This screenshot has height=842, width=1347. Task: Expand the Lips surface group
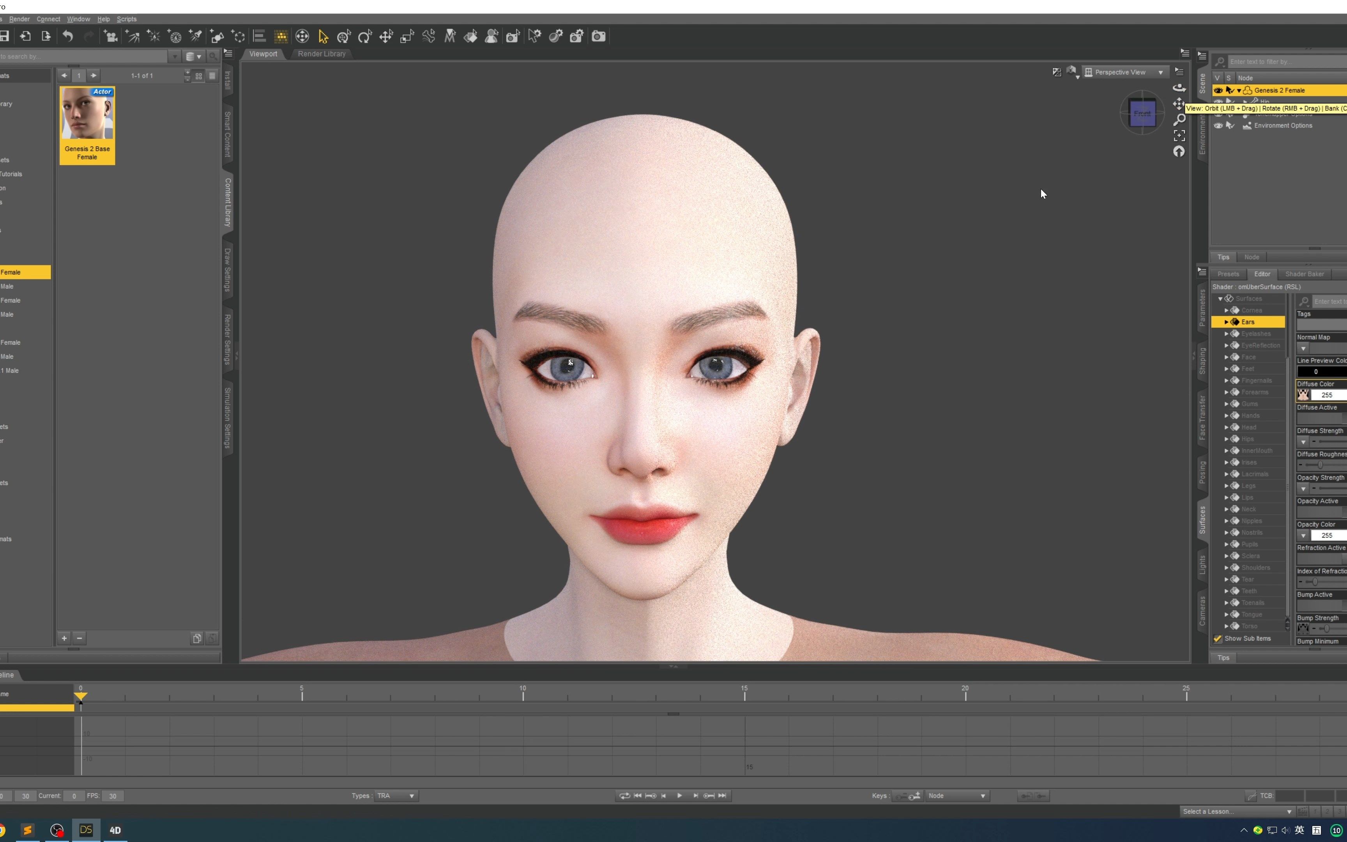point(1226,497)
